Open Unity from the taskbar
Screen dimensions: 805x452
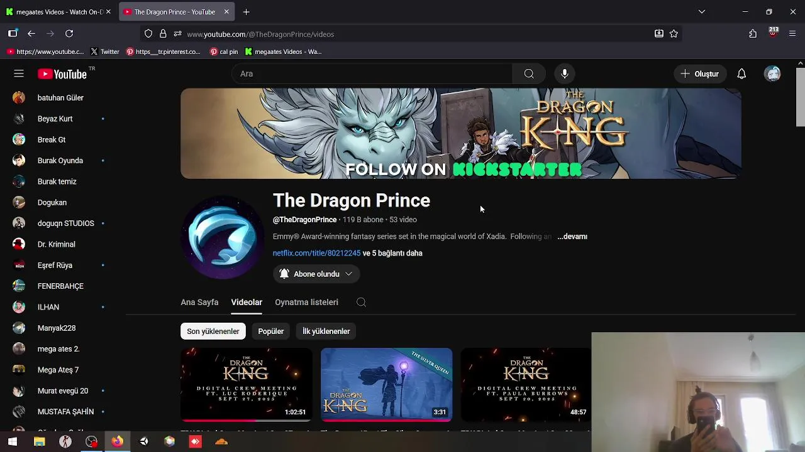[144, 442]
